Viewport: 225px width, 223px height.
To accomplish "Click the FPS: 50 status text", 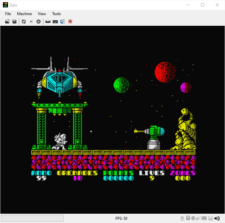I will point(121,218).
